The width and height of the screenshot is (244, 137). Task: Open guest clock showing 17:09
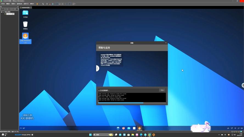[240, 128]
